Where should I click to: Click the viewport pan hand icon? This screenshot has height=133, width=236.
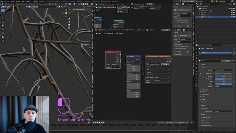click(x=69, y=22)
